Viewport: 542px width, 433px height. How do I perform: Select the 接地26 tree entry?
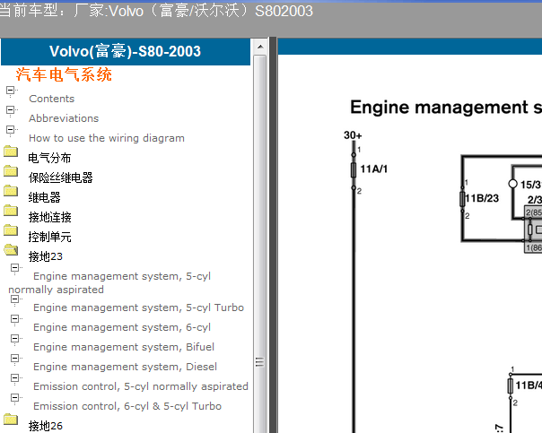coord(46,426)
